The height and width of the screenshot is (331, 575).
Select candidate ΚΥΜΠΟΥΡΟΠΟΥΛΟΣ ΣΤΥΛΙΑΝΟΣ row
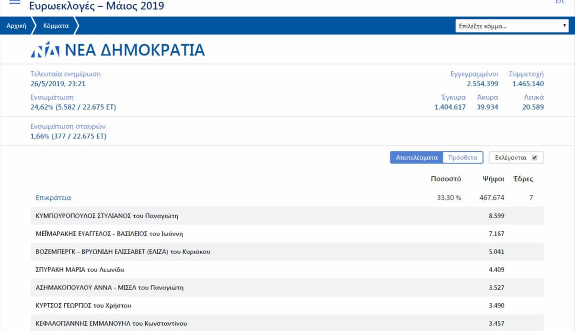click(287, 216)
